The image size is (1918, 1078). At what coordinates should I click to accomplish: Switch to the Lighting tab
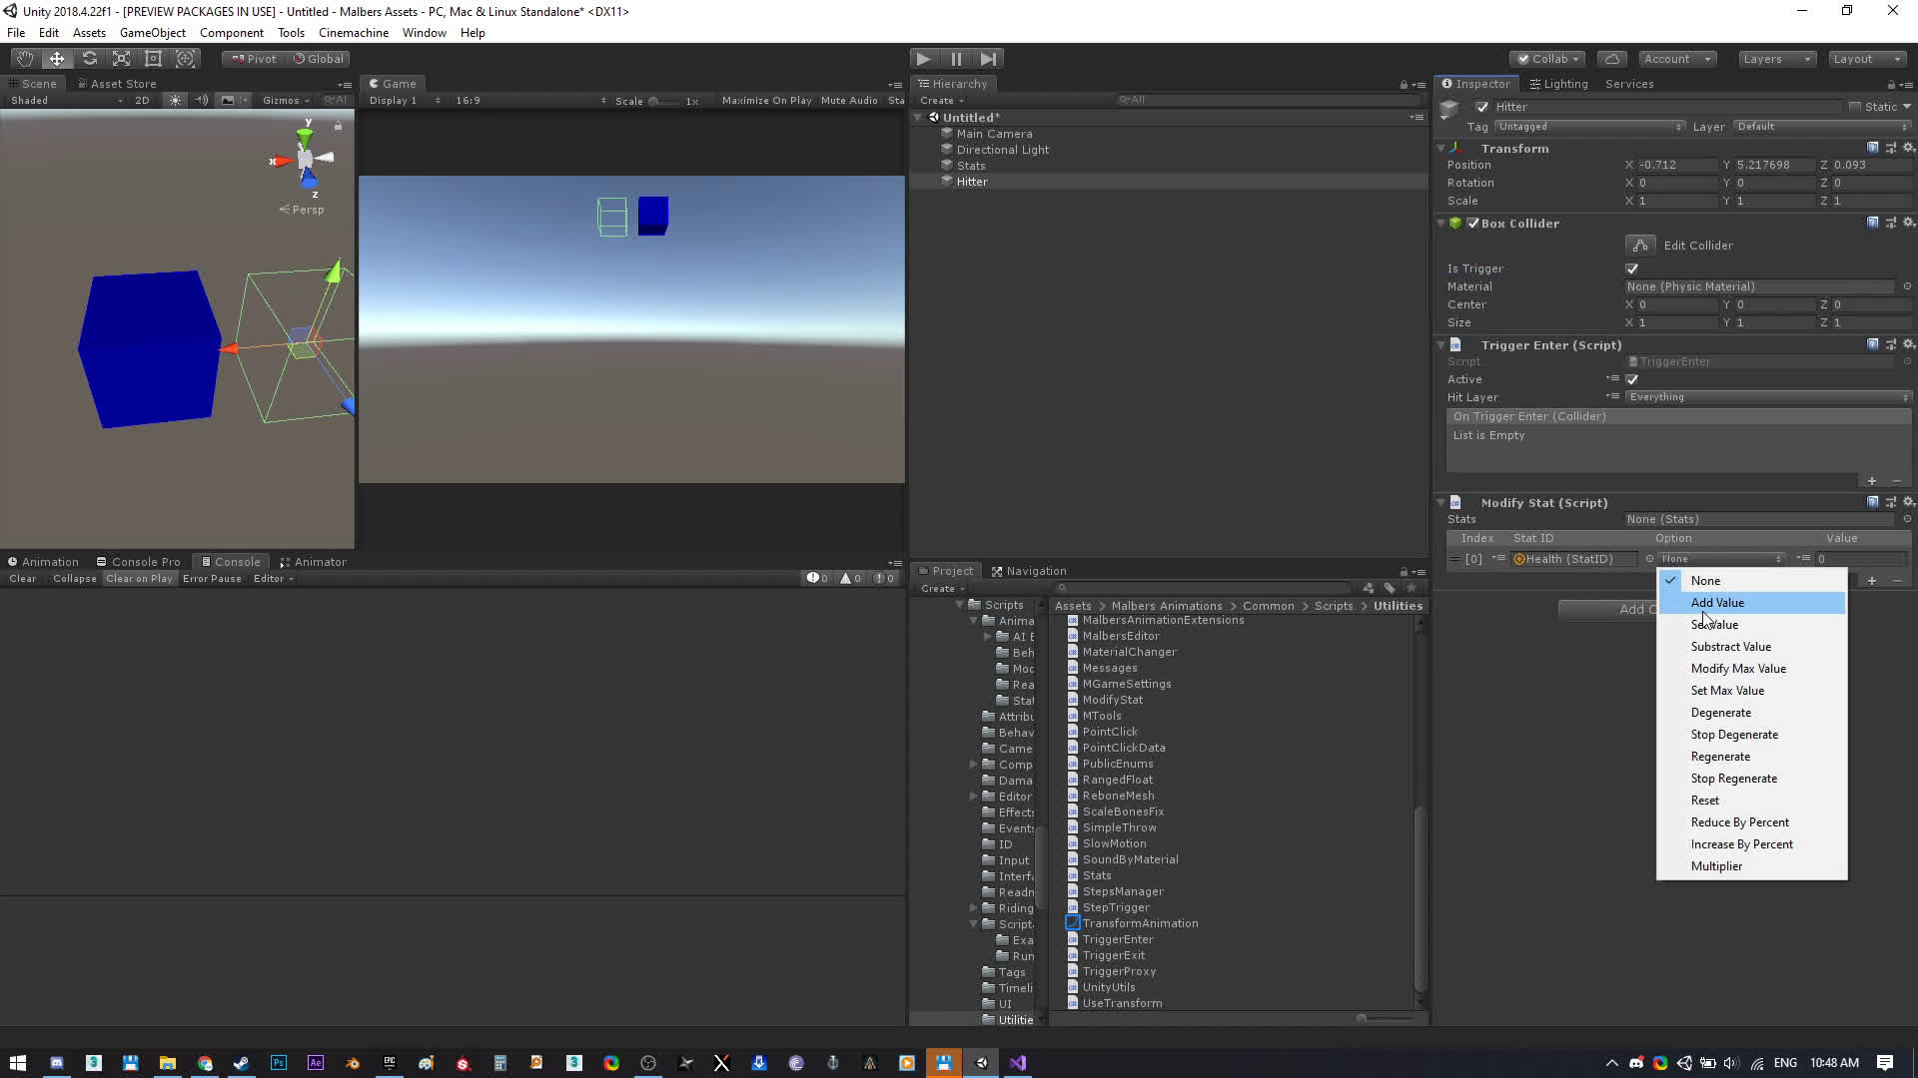point(1558,84)
